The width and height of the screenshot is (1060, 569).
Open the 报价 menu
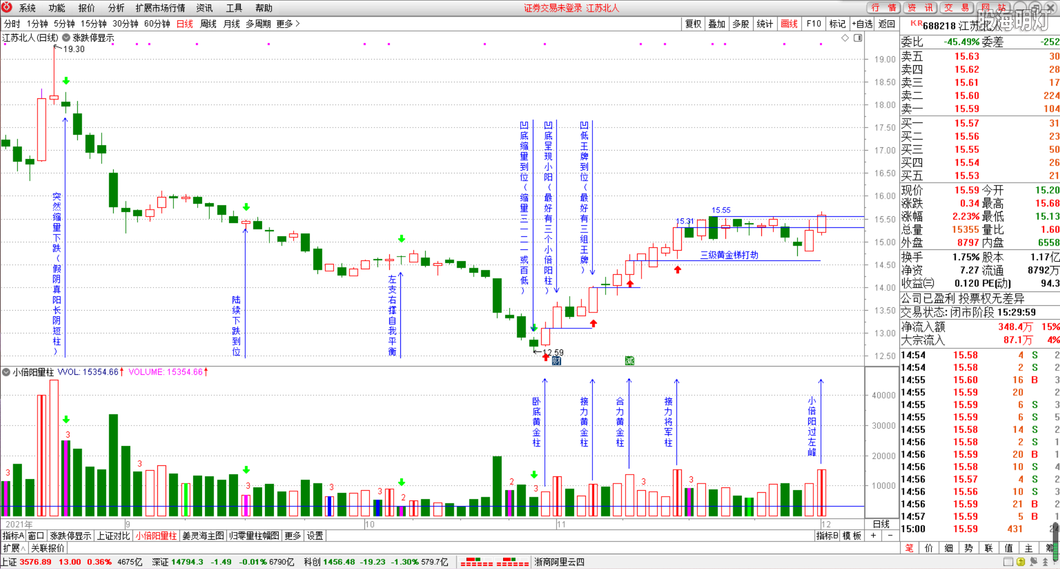point(87,8)
